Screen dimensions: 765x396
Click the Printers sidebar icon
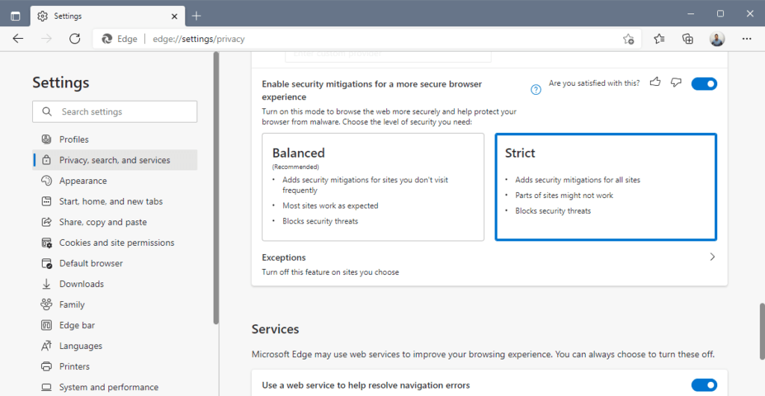tap(46, 366)
